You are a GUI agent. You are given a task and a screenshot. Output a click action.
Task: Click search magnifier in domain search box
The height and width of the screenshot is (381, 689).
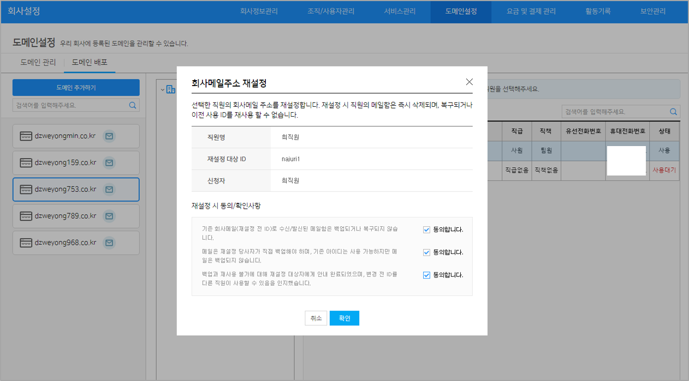pos(132,105)
